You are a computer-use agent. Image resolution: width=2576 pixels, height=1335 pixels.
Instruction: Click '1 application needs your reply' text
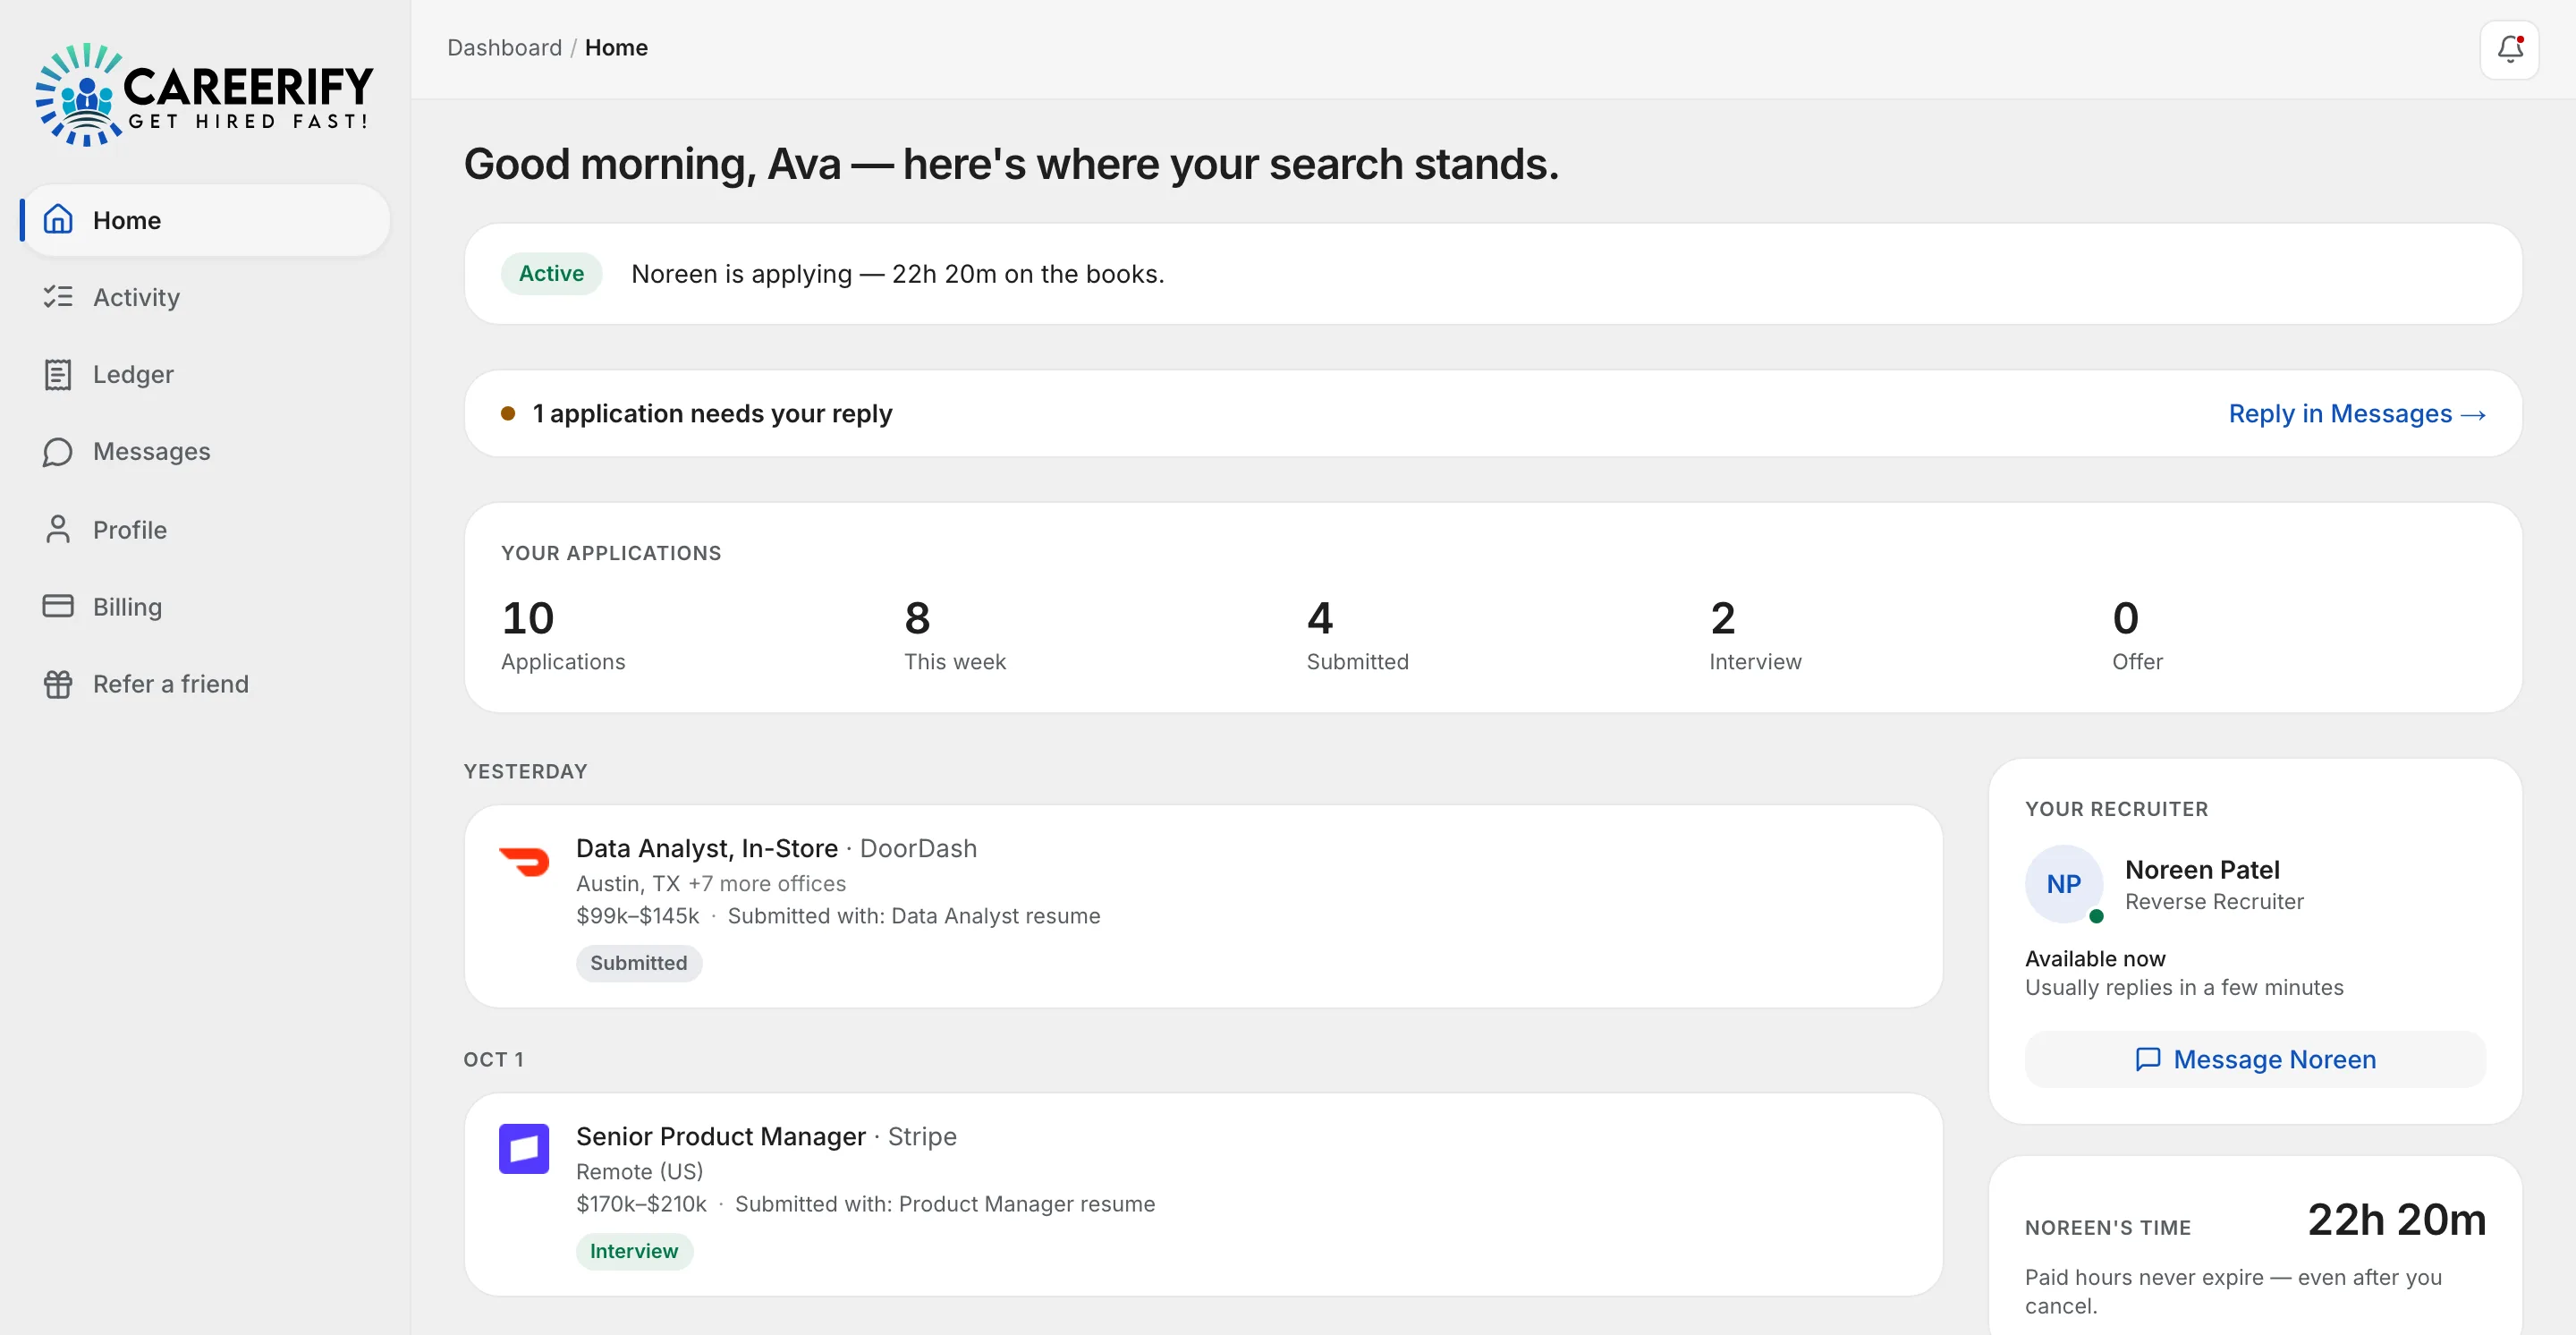712,413
